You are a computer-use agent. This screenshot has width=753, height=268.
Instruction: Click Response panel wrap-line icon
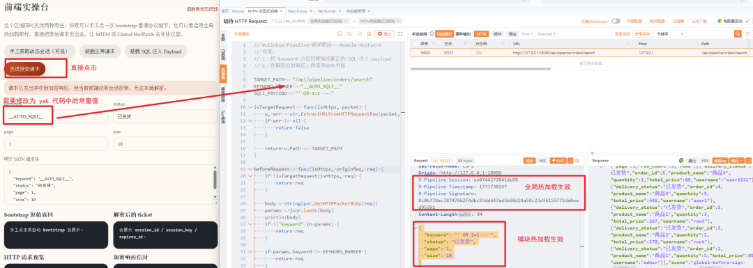[x=749, y=161]
